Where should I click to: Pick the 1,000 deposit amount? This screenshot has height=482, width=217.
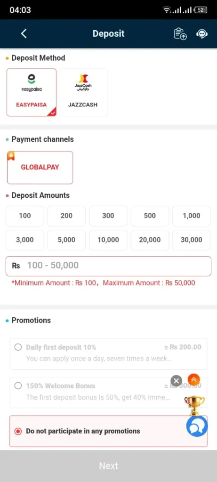pos(192,216)
